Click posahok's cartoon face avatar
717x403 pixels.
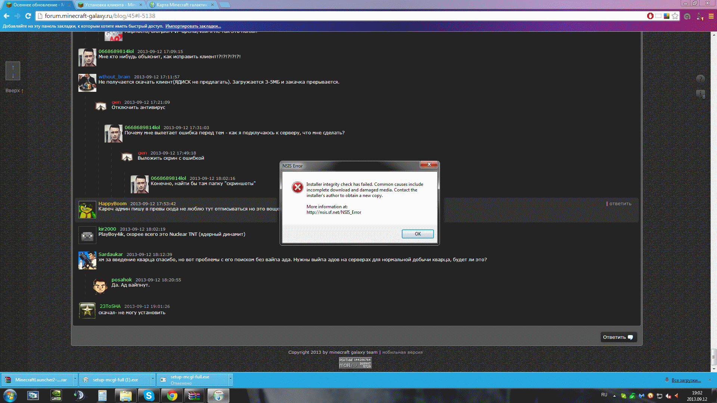point(100,286)
